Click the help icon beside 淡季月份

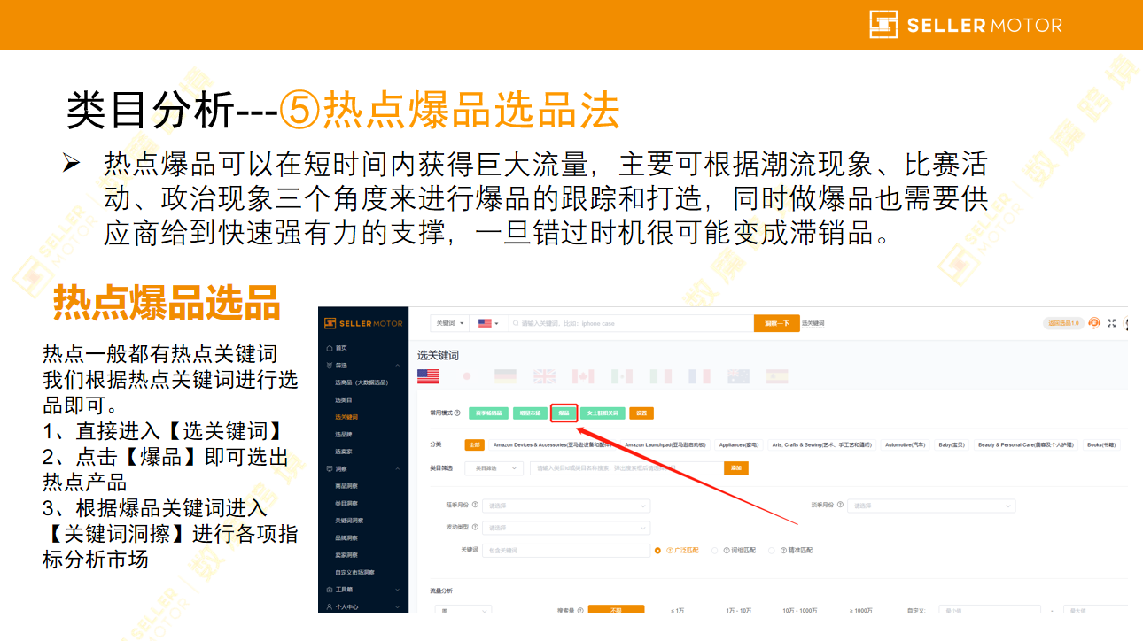[842, 506]
